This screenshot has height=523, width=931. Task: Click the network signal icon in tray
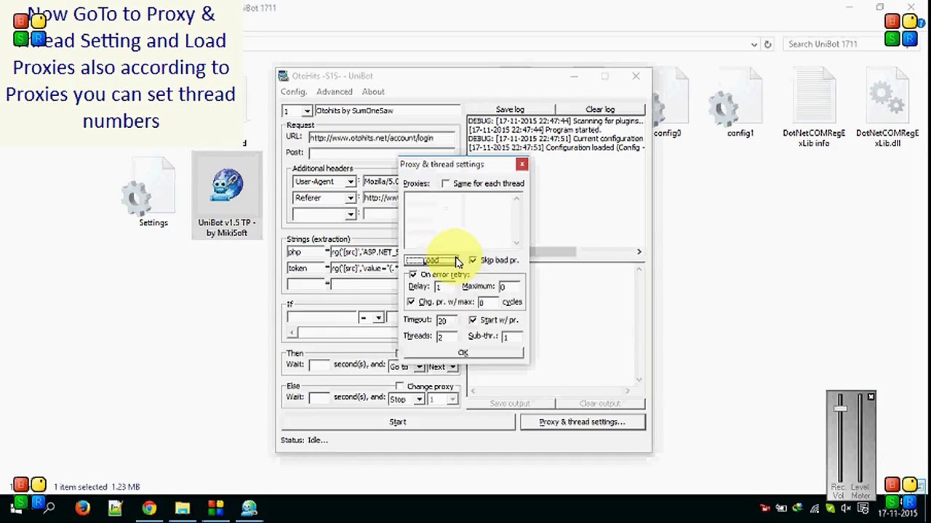815,508
